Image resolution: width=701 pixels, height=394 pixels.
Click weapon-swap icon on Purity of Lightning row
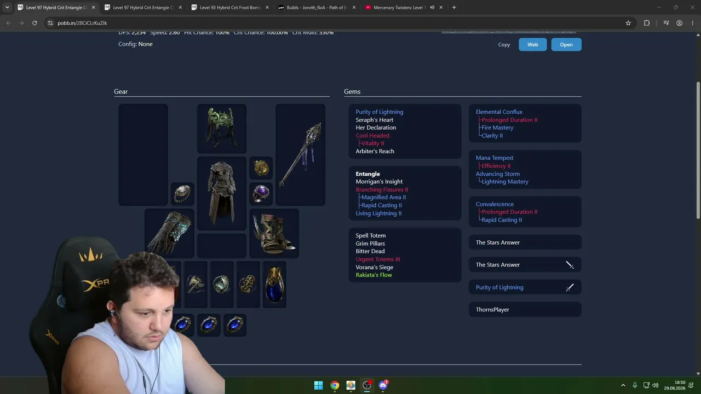[x=570, y=287]
